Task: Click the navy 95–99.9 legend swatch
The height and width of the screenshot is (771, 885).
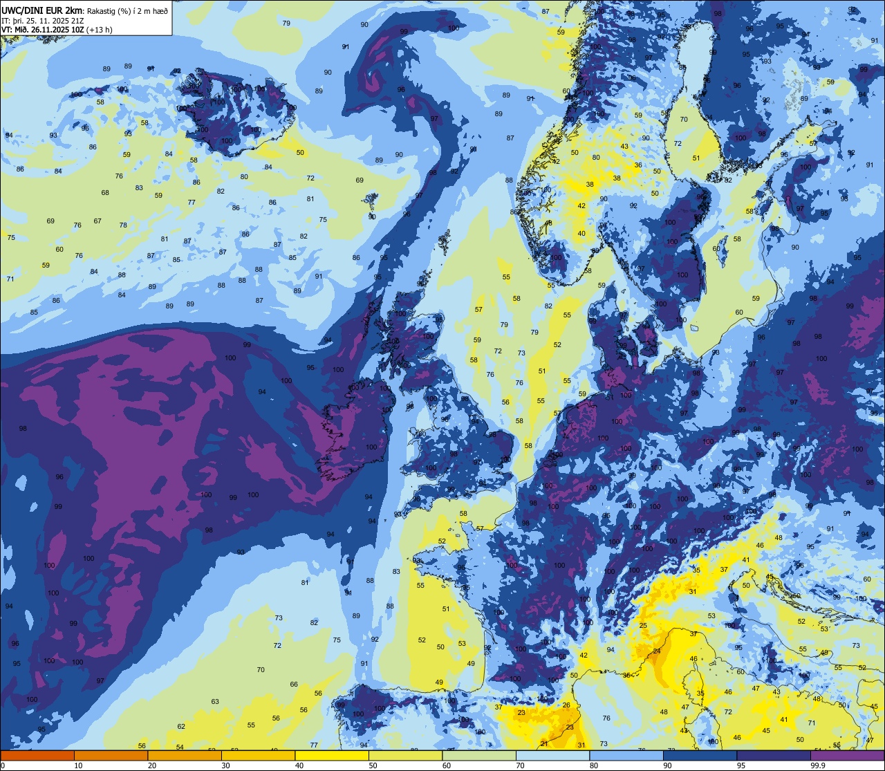Action: [x=774, y=755]
